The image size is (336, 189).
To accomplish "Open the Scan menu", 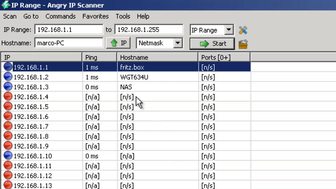I will (x=10, y=16).
